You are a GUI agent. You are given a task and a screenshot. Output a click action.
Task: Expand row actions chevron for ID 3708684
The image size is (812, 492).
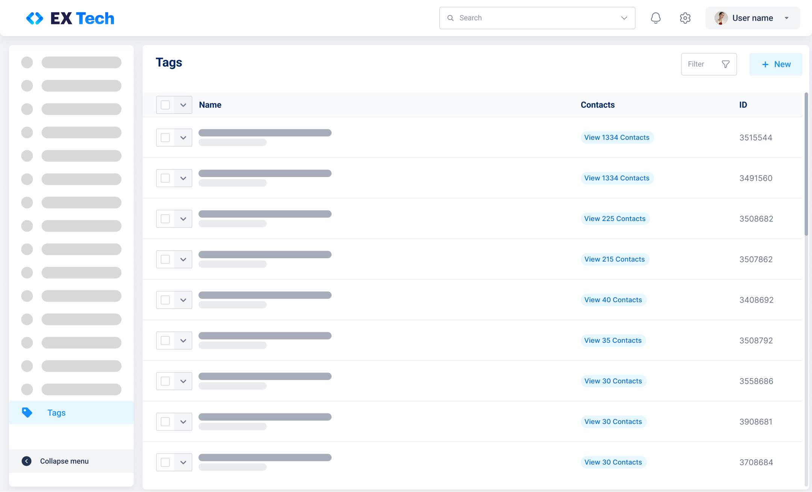point(183,462)
